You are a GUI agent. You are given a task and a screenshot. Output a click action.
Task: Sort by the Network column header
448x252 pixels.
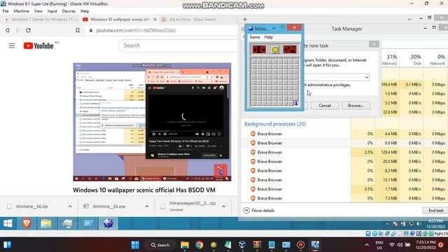click(x=437, y=59)
